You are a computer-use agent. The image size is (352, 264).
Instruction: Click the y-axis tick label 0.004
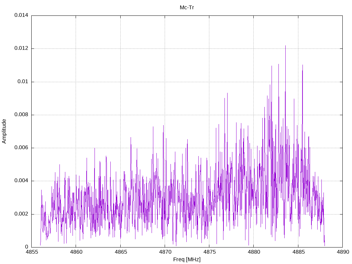(x=21, y=181)
